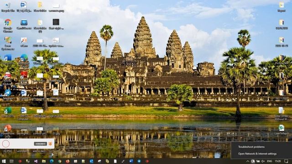Click the red record circle in overlay
This screenshot has height=164, width=292.
(6, 144)
